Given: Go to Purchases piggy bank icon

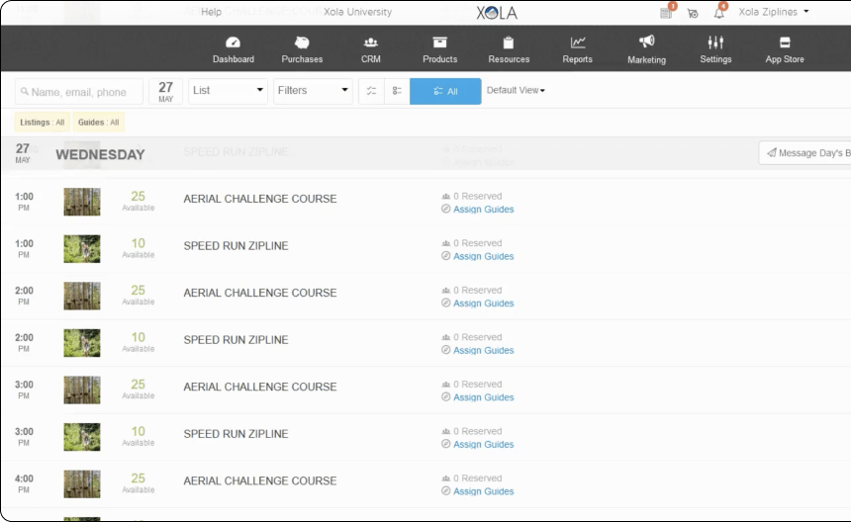Looking at the screenshot, I should (302, 43).
